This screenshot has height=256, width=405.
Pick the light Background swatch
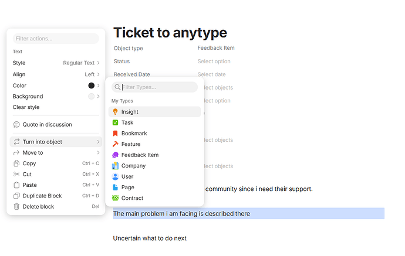coord(91,97)
